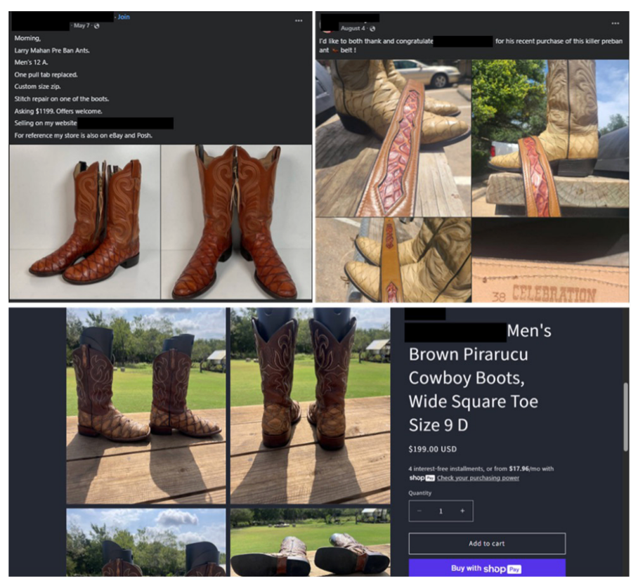This screenshot has height=586, width=638.
Task: Click the quantity value field
Action: [441, 511]
